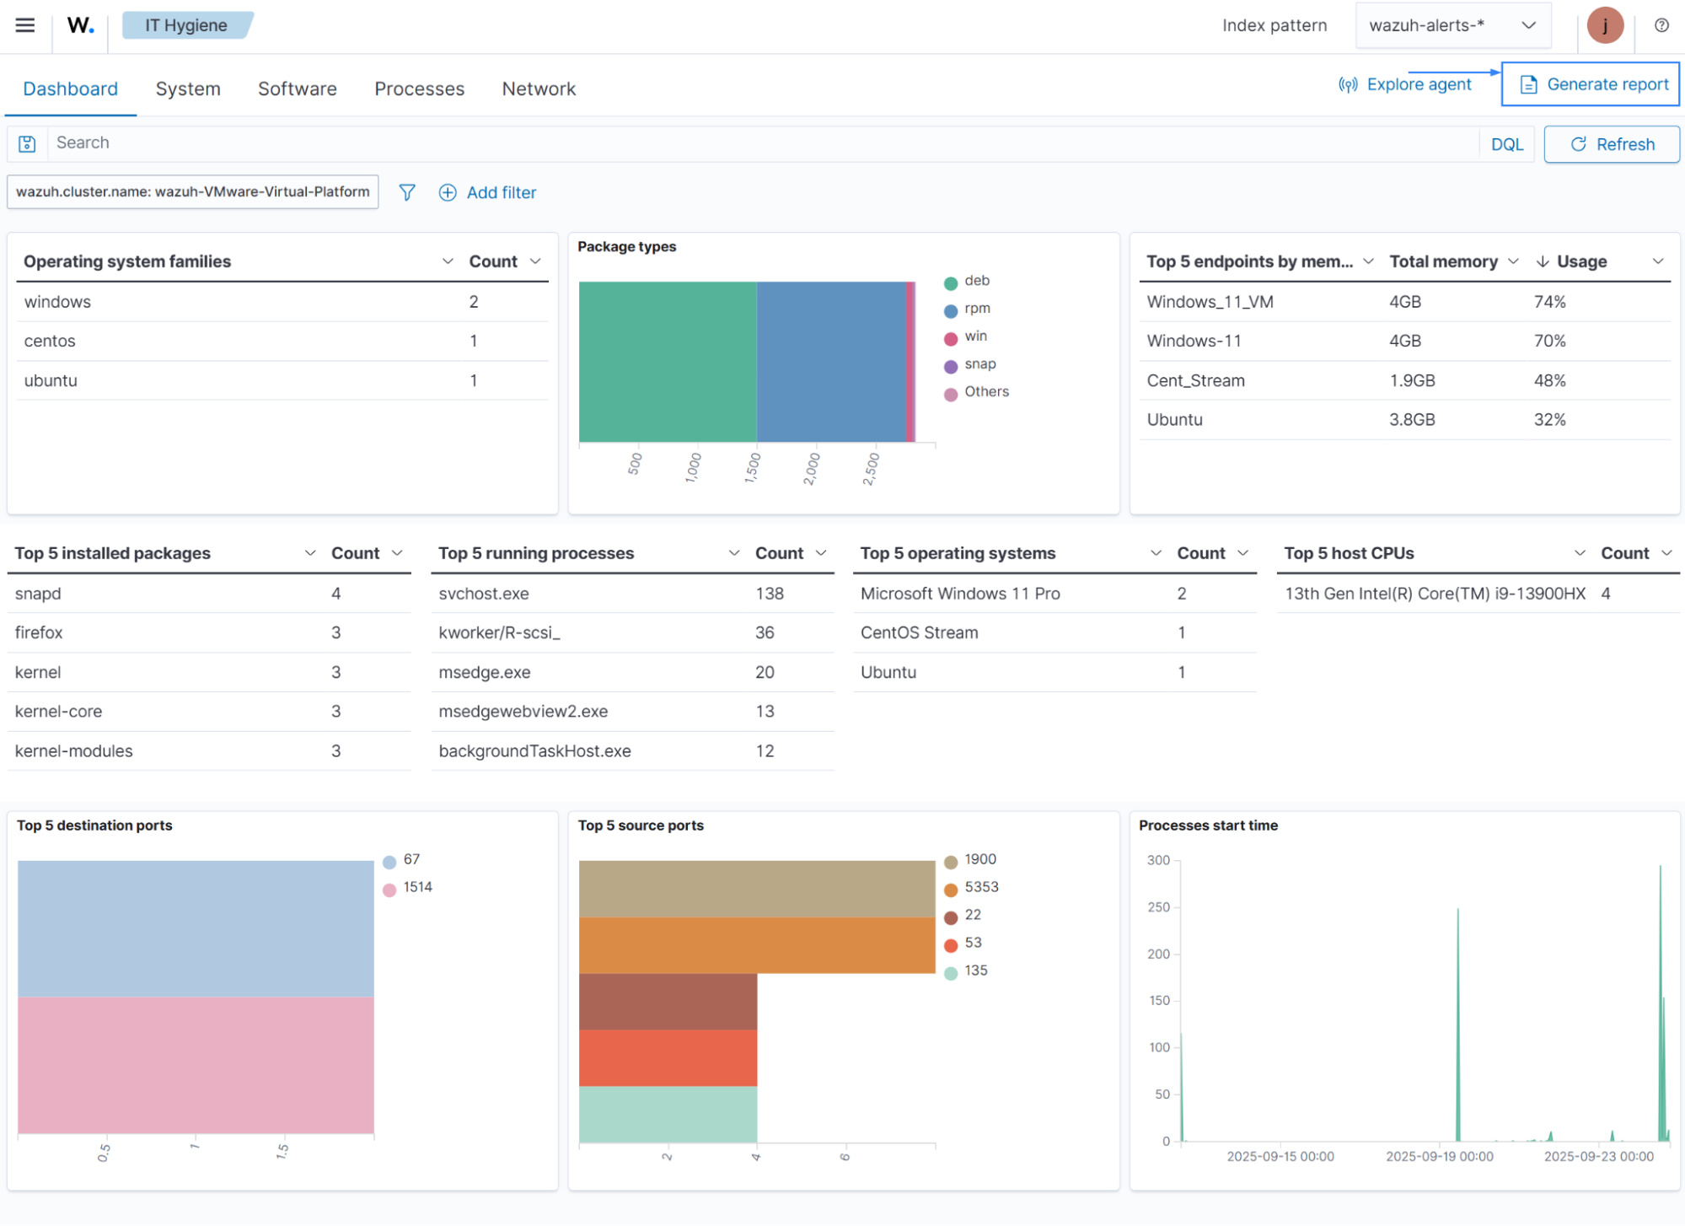Toggle the 1514 destination port legend
1685x1226 pixels.
point(416,887)
